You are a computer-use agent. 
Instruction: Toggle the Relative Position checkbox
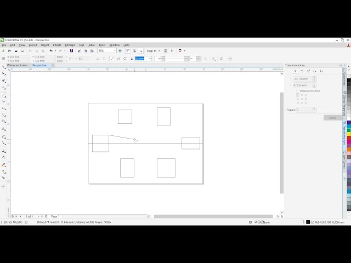point(297,91)
